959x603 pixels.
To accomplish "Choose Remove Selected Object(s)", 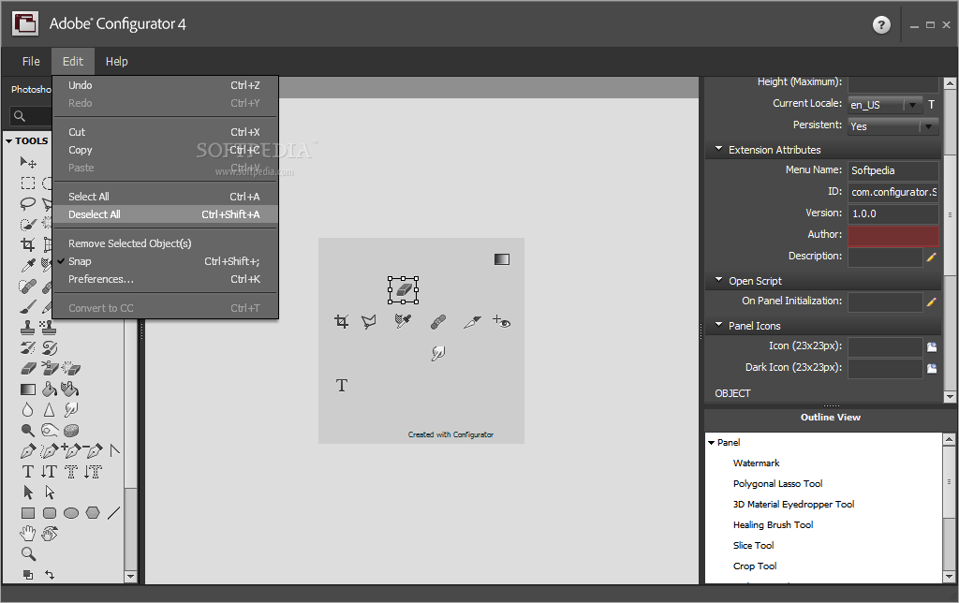I will (165, 243).
